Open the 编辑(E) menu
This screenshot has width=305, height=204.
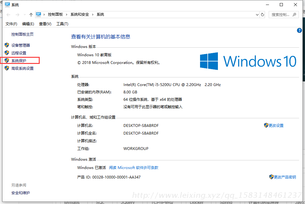[x=28, y=24]
